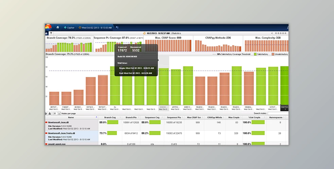Click the 19382 of 22475 sequence points cell
334x169 pixels.
tap(174, 133)
